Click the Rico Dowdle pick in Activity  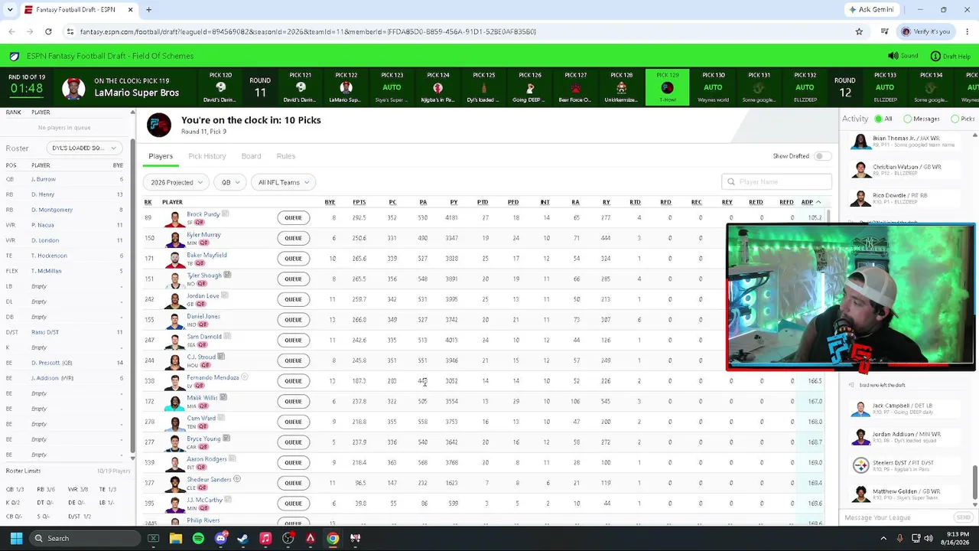tap(906, 198)
